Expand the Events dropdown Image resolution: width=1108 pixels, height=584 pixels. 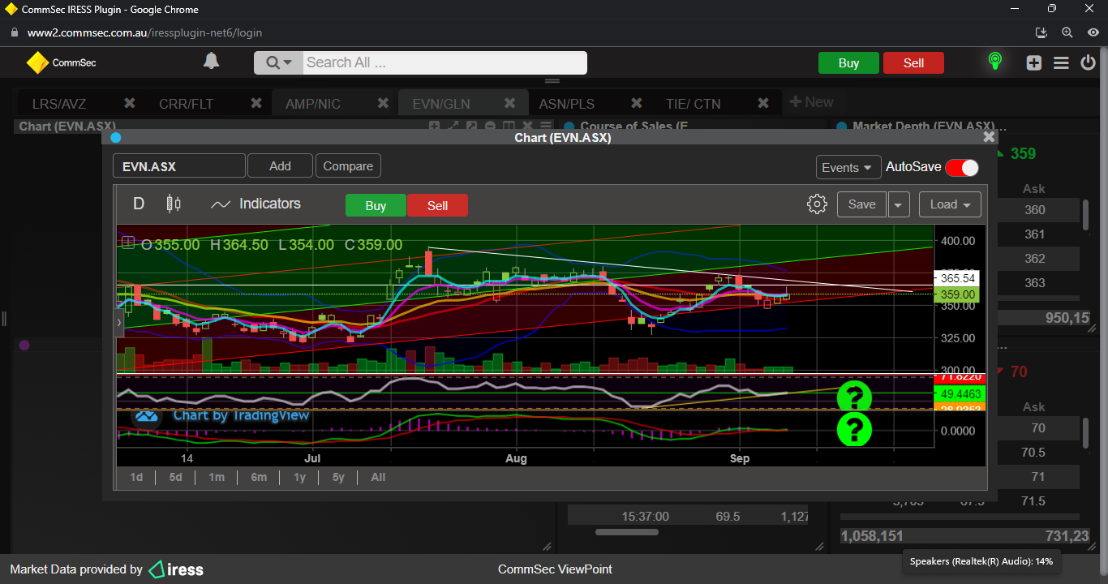[x=848, y=167]
